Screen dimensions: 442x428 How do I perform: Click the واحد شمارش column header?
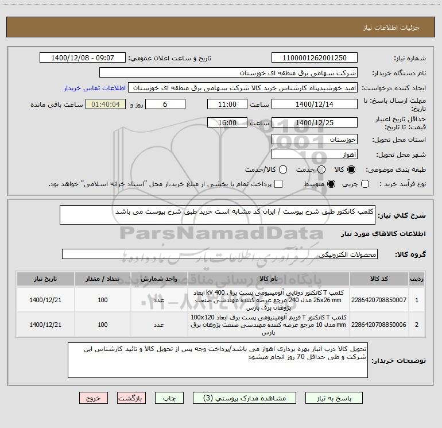click(x=159, y=279)
